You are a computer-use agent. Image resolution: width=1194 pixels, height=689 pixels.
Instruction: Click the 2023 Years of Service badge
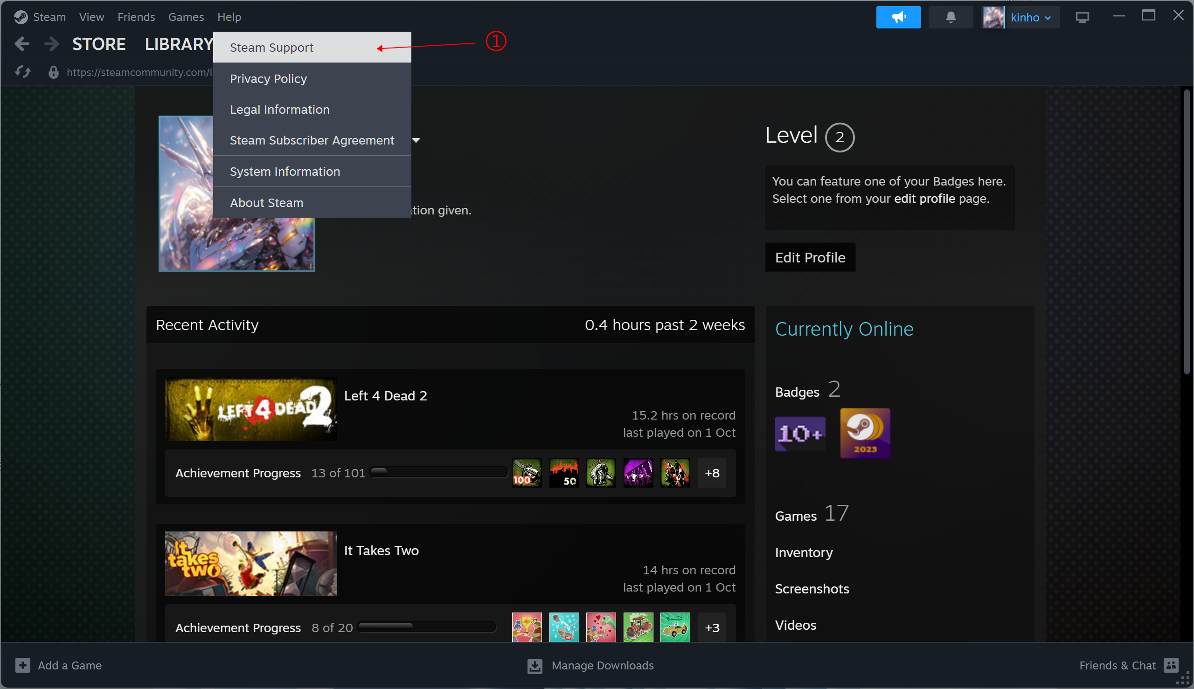coord(864,433)
